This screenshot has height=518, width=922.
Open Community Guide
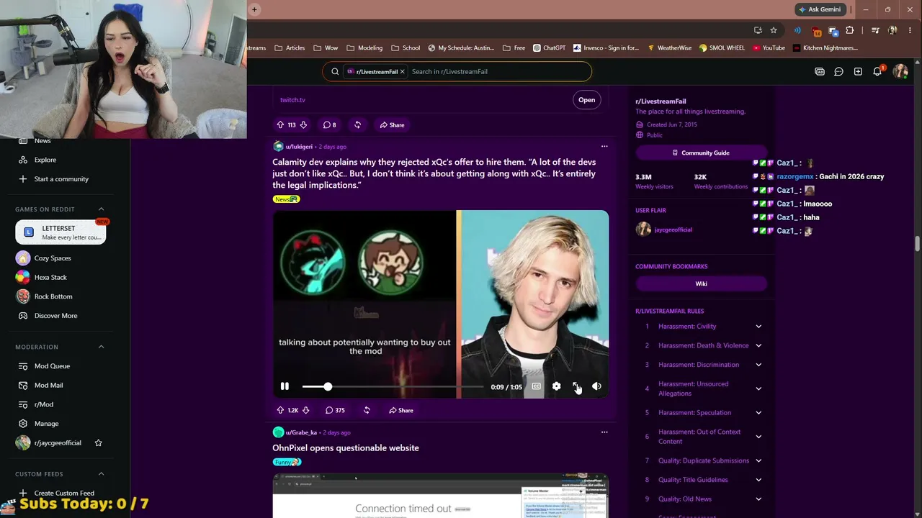(x=701, y=153)
